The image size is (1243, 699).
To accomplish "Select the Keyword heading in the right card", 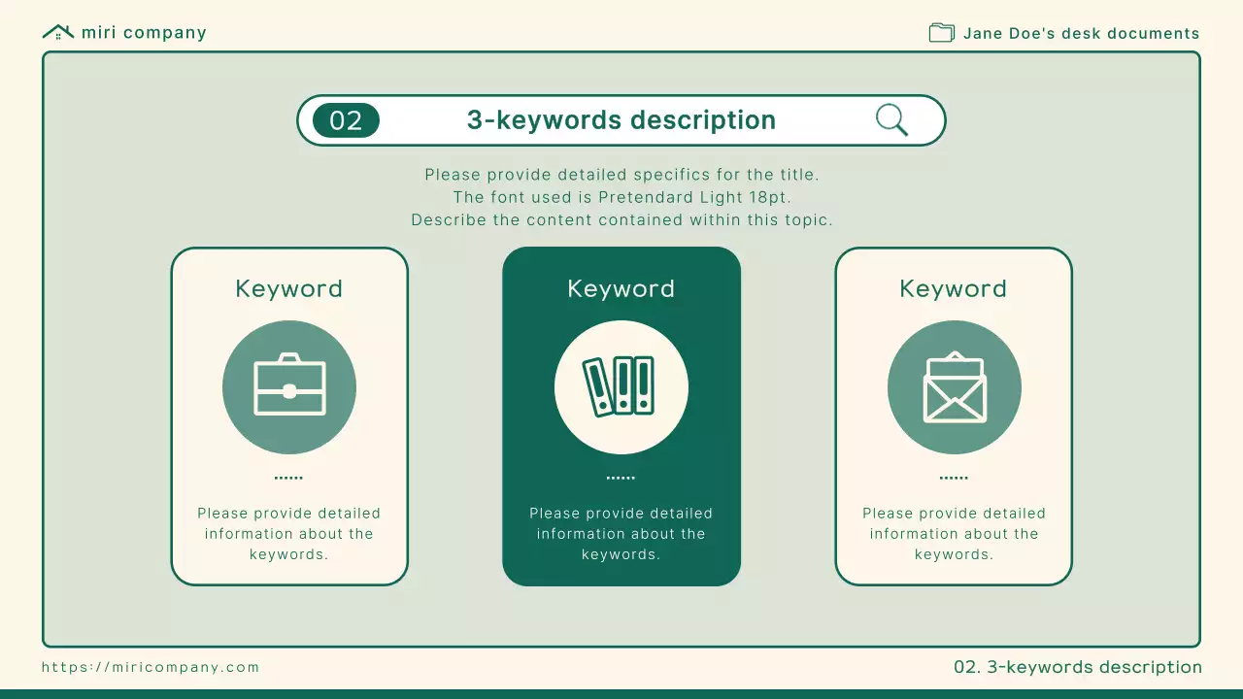I will click(x=954, y=288).
